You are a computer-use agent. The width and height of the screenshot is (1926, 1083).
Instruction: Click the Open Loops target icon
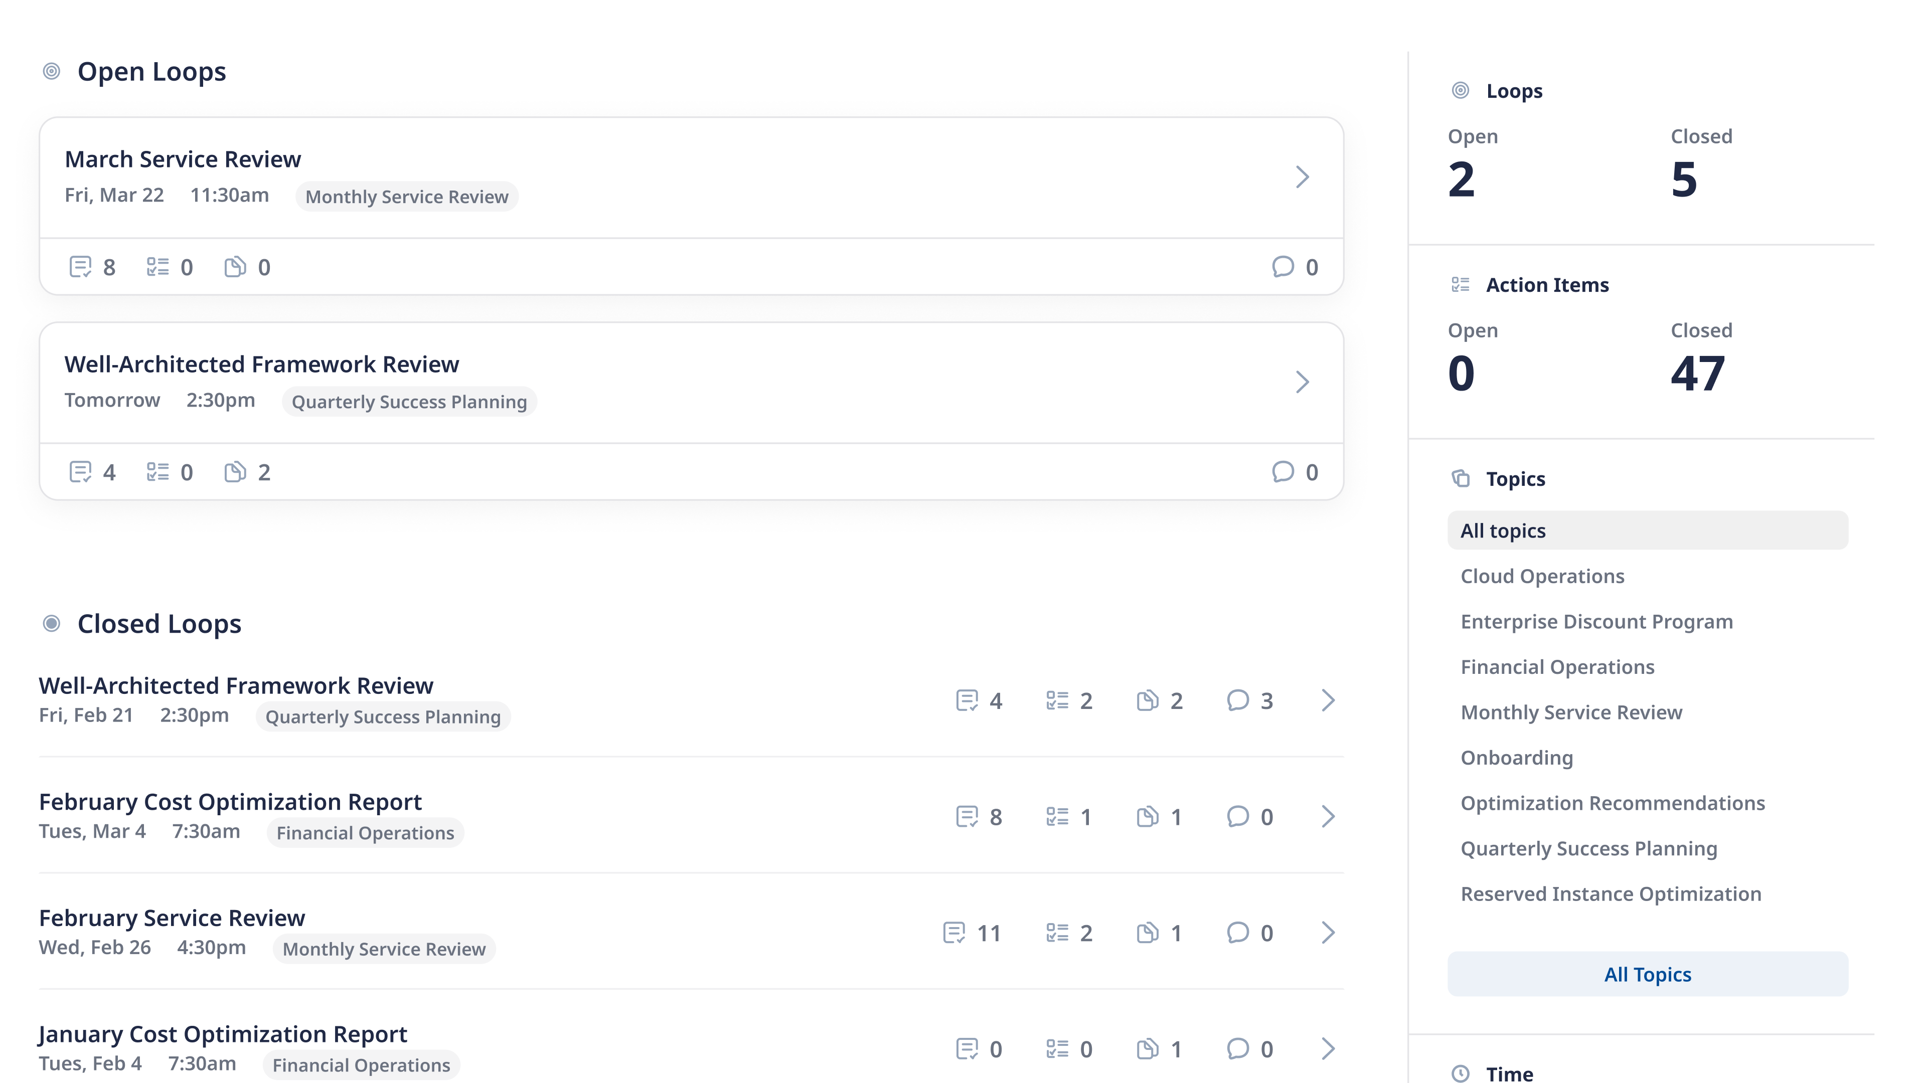[x=52, y=71]
